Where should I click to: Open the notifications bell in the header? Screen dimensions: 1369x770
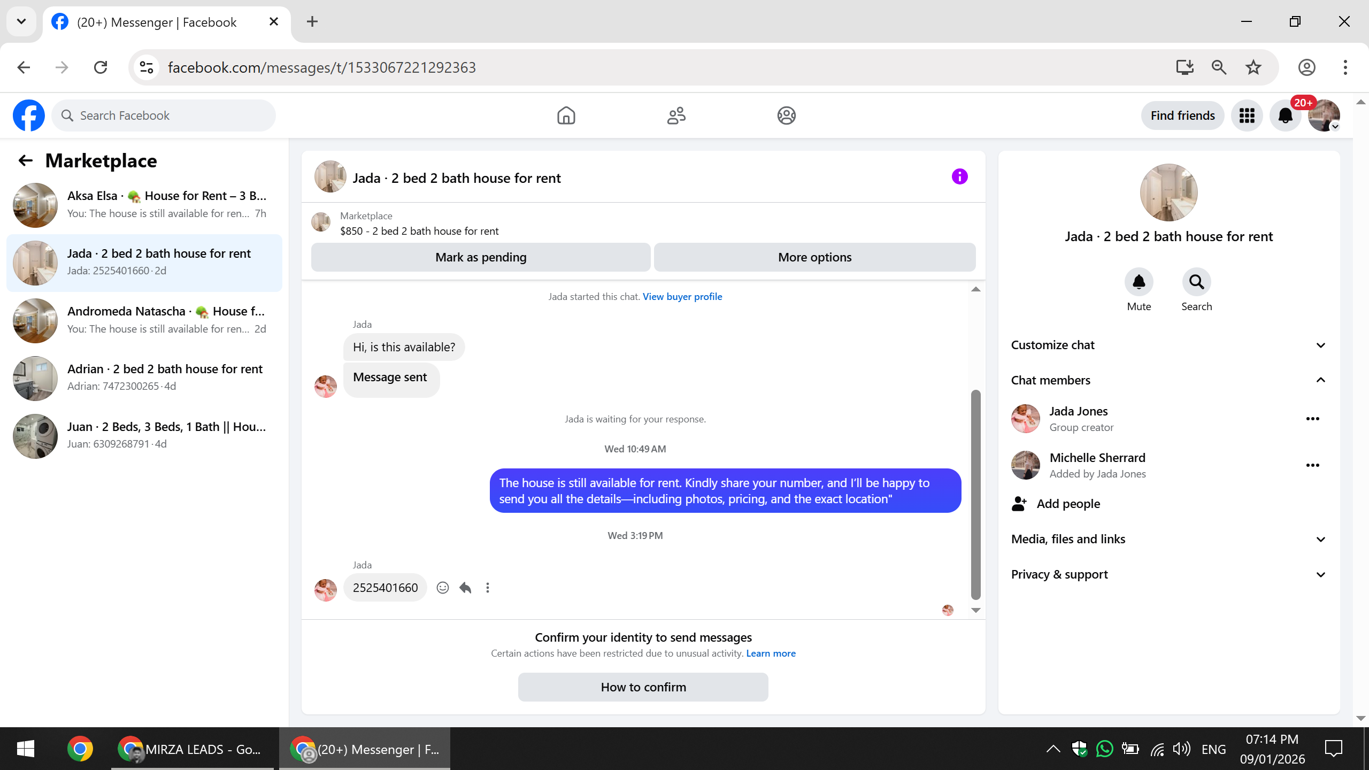[1285, 115]
